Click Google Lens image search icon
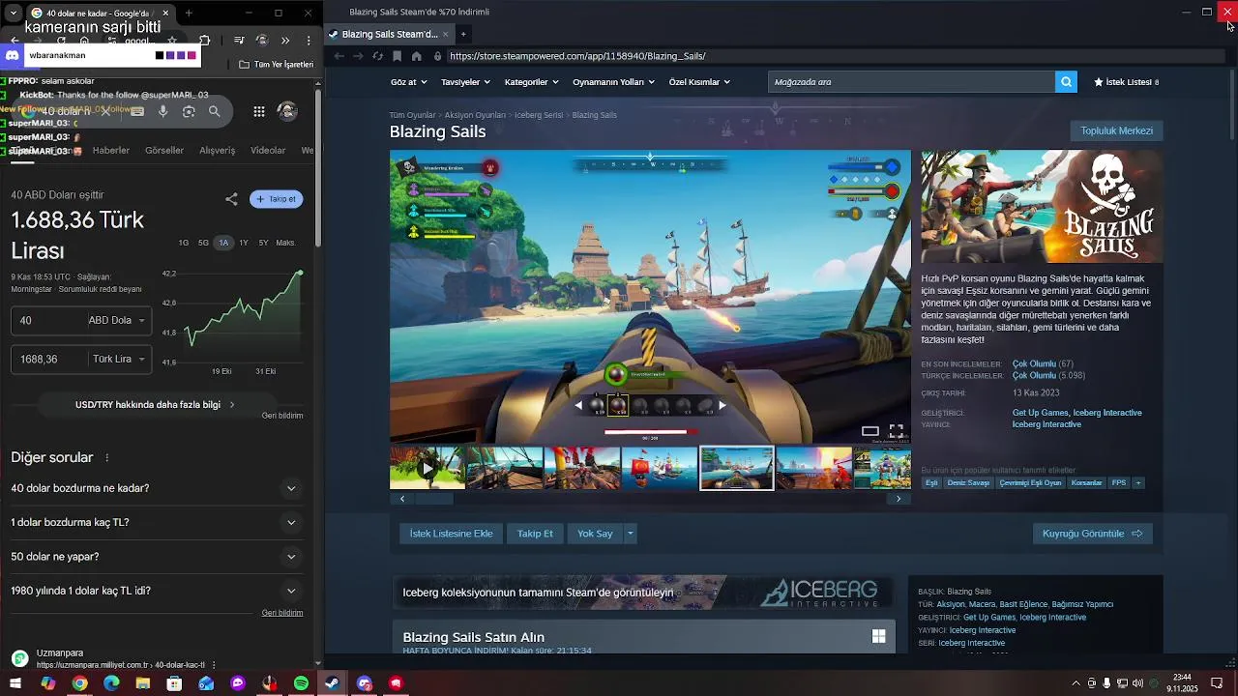This screenshot has width=1238, height=696. [189, 112]
